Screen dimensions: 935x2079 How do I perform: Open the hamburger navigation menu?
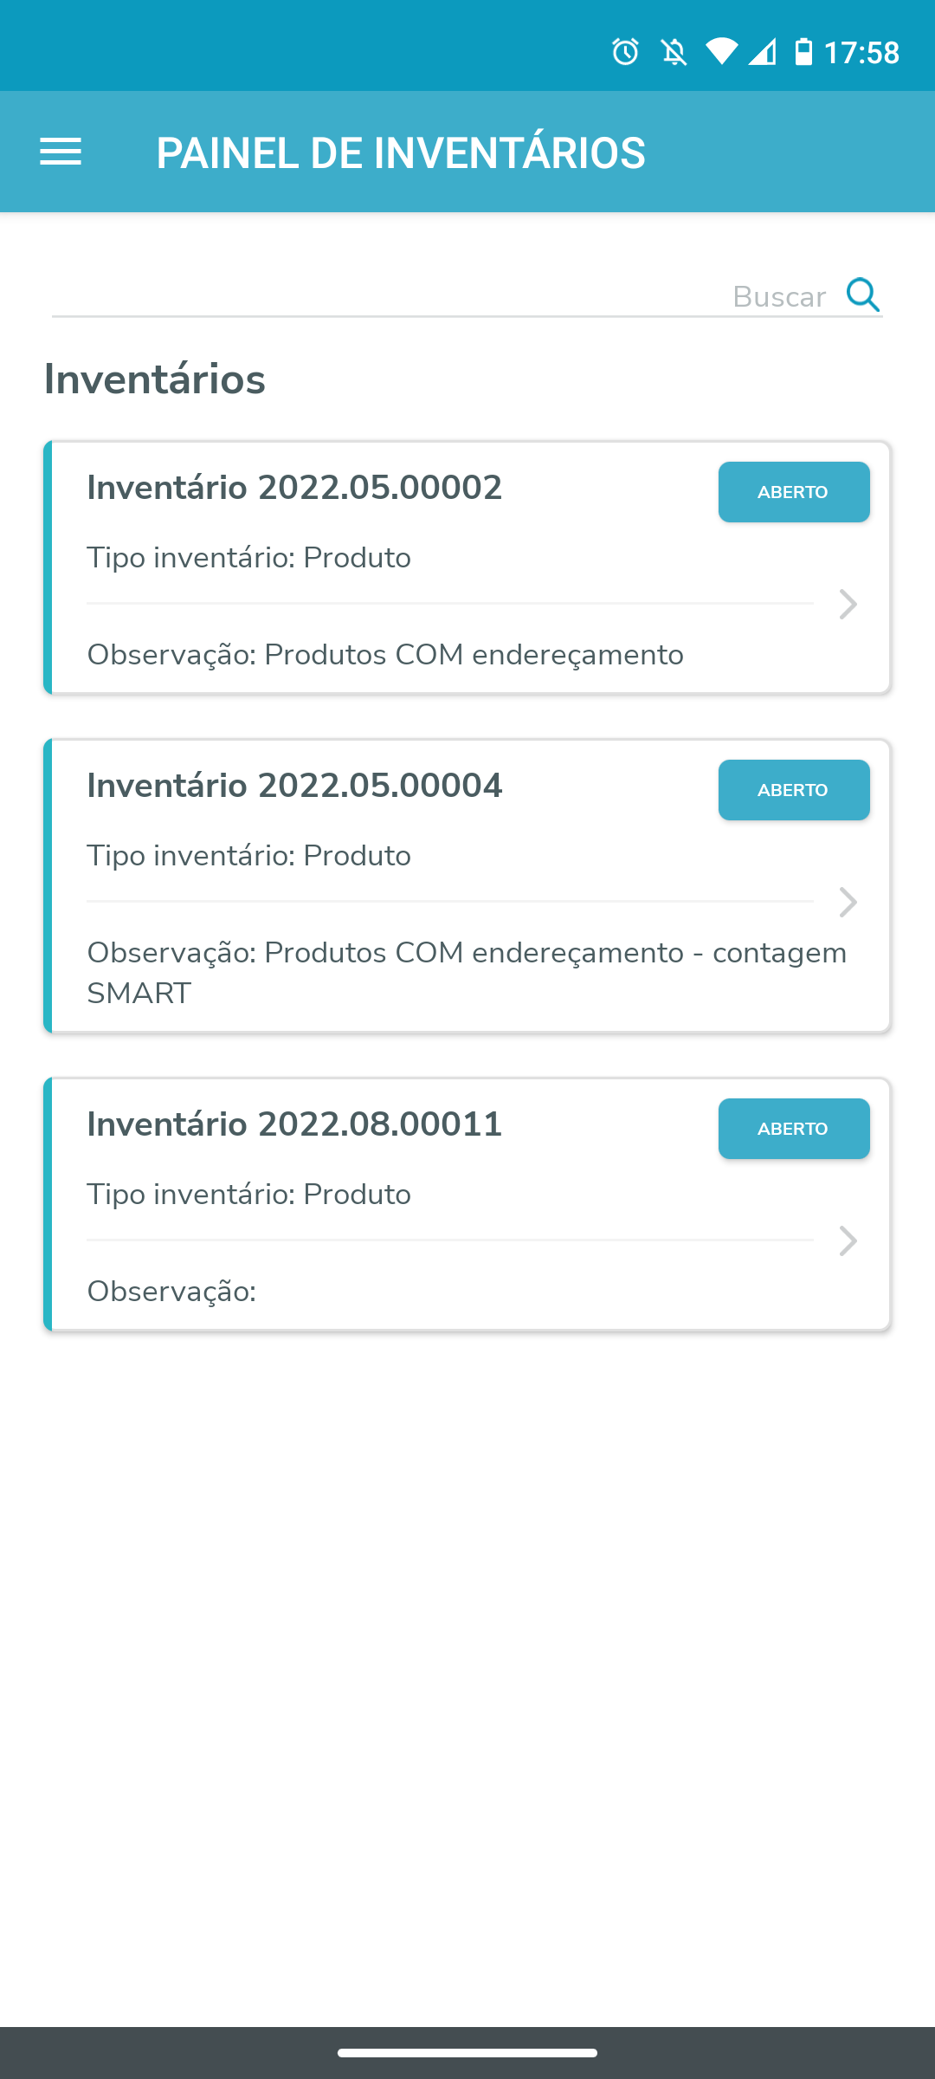click(x=61, y=152)
